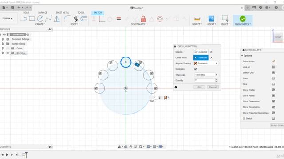Click Cancel in Circular Pattern dialog
Image resolution: width=284 pixels, height=159 pixels.
pyautogui.click(x=213, y=87)
